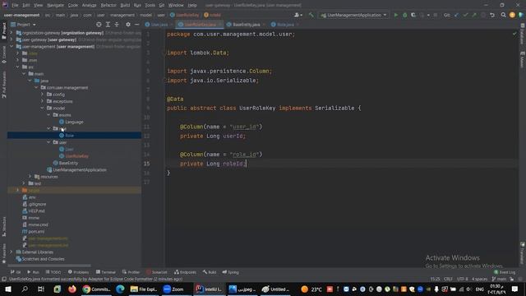526x296 pixels.
Task: Open the Git tool window at bottom
Action: pyautogui.click(x=16, y=272)
